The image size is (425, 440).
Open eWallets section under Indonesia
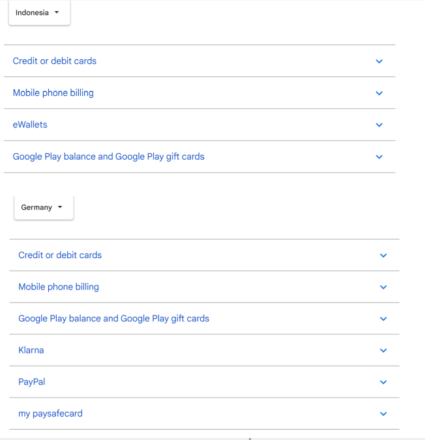point(30,125)
